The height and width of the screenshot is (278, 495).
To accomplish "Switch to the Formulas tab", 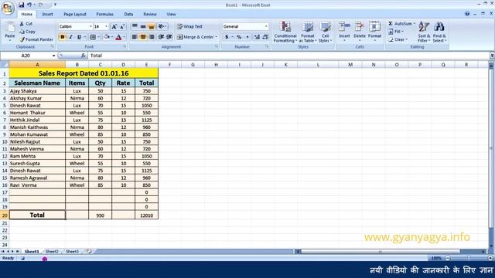I will point(105,14).
